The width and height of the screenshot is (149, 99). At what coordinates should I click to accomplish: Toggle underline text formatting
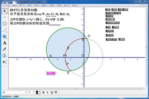pos(52,92)
